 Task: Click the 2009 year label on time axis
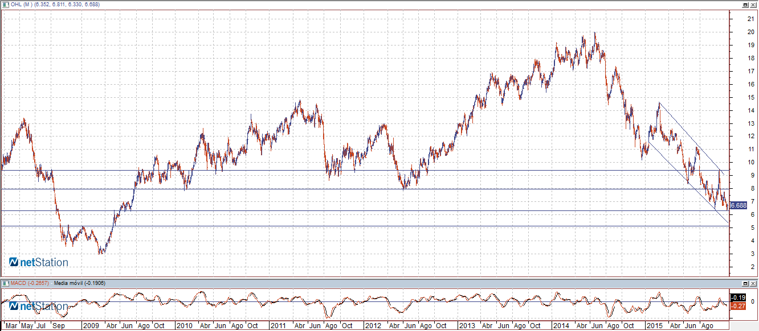[x=92, y=326]
